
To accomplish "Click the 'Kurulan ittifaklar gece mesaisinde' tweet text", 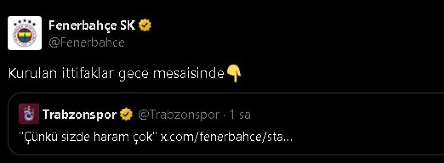I will [x=117, y=74].
